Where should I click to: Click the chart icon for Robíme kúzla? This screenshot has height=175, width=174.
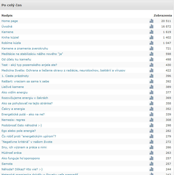click(x=151, y=43)
